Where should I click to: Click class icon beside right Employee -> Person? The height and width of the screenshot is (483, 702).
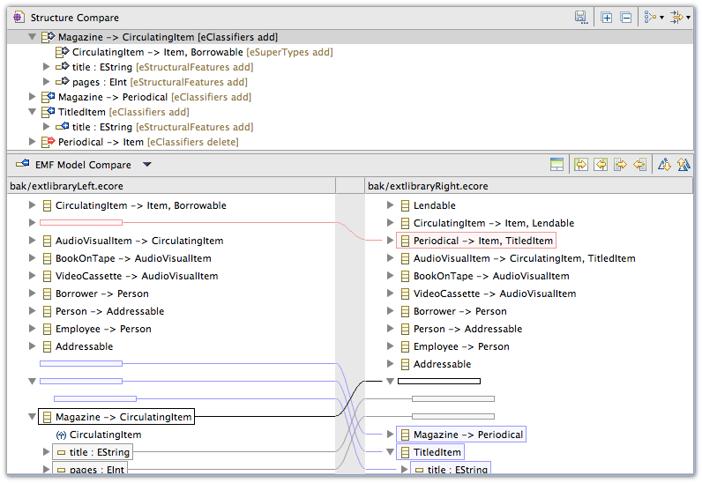(405, 346)
